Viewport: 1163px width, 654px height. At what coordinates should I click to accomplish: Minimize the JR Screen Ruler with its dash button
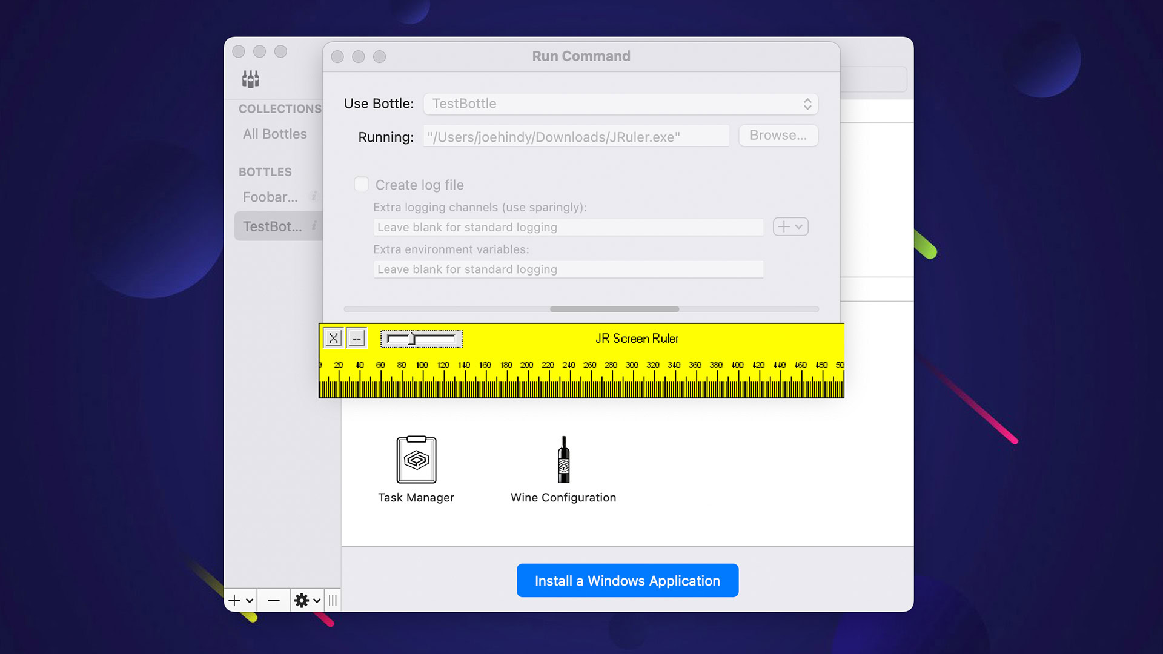click(357, 338)
